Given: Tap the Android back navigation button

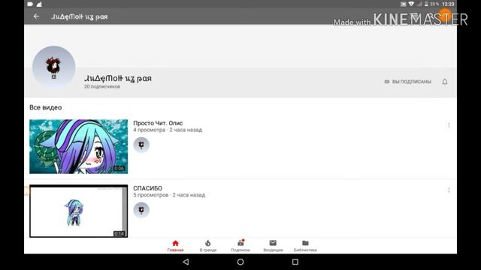Looking at the screenshot, I should click(x=186, y=262).
